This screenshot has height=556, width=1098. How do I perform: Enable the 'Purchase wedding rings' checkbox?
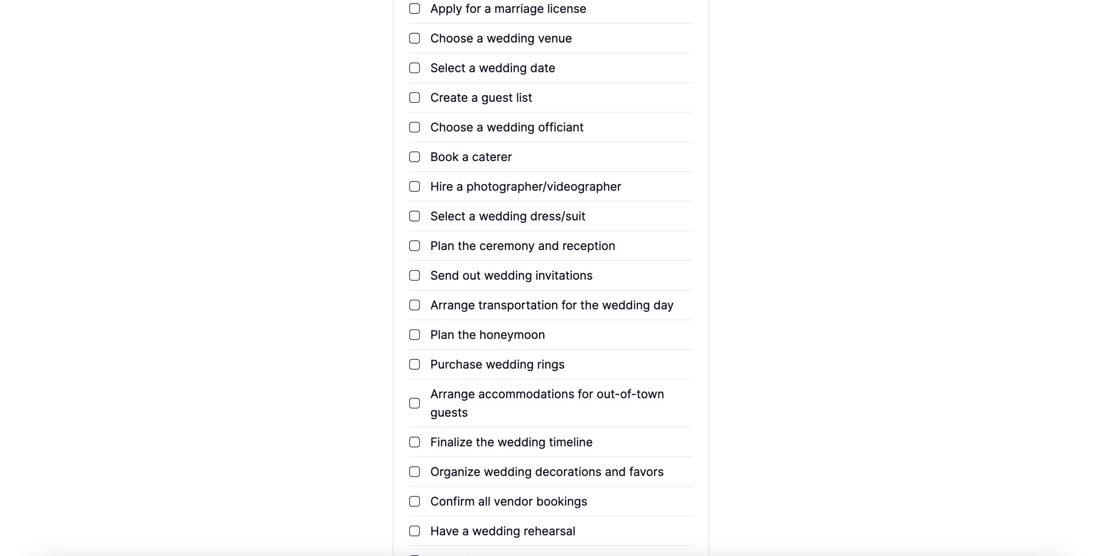[x=414, y=364]
